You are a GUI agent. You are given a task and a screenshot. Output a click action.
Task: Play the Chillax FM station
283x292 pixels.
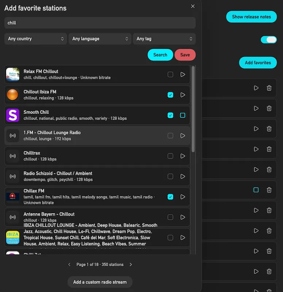[x=183, y=197]
